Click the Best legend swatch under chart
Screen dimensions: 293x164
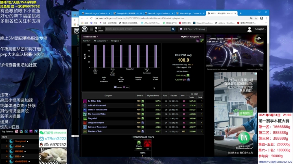pyautogui.click(x=124, y=87)
